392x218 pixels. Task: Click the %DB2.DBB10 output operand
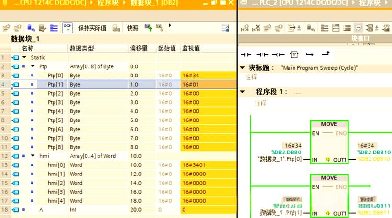(x=374, y=152)
